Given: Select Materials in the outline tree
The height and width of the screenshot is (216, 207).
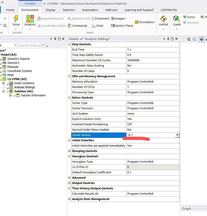Looking at the screenshot, I should [13, 67].
